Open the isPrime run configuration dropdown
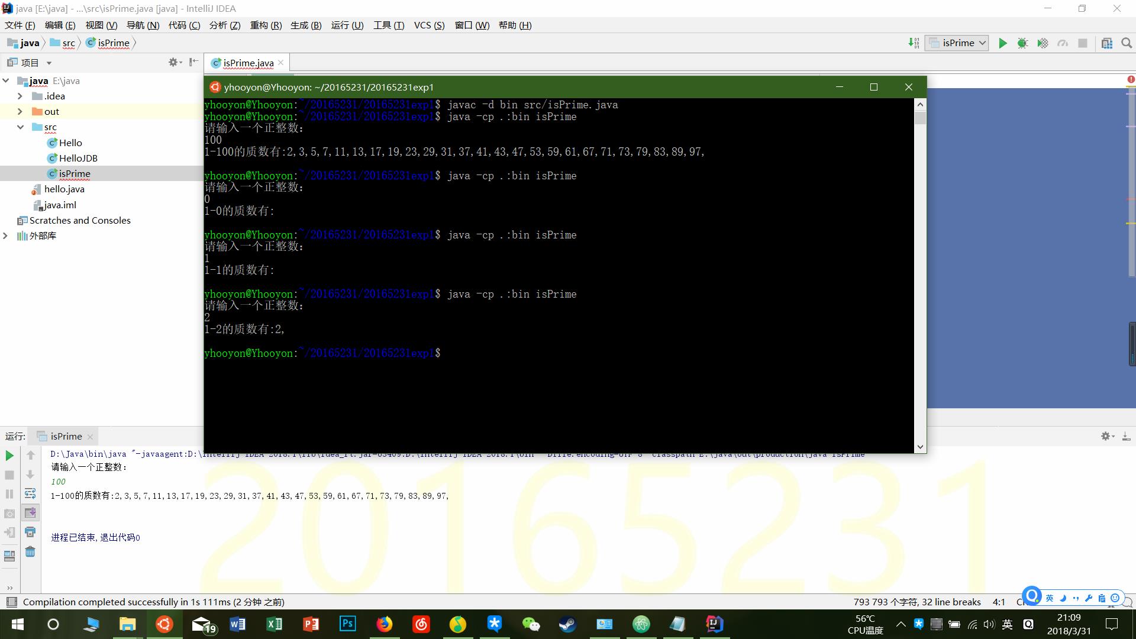 click(x=957, y=43)
